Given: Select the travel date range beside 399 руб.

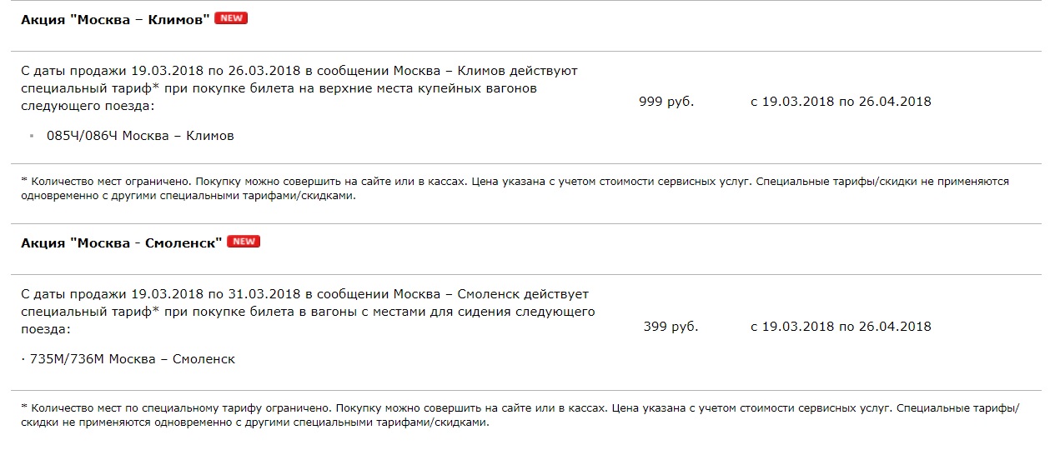Looking at the screenshot, I should point(841,327).
